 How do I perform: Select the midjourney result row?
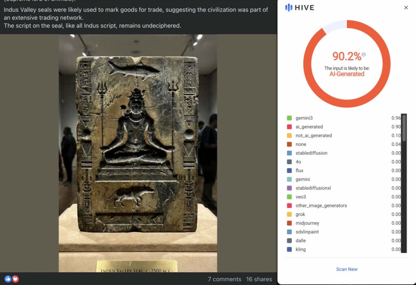[x=344, y=223]
